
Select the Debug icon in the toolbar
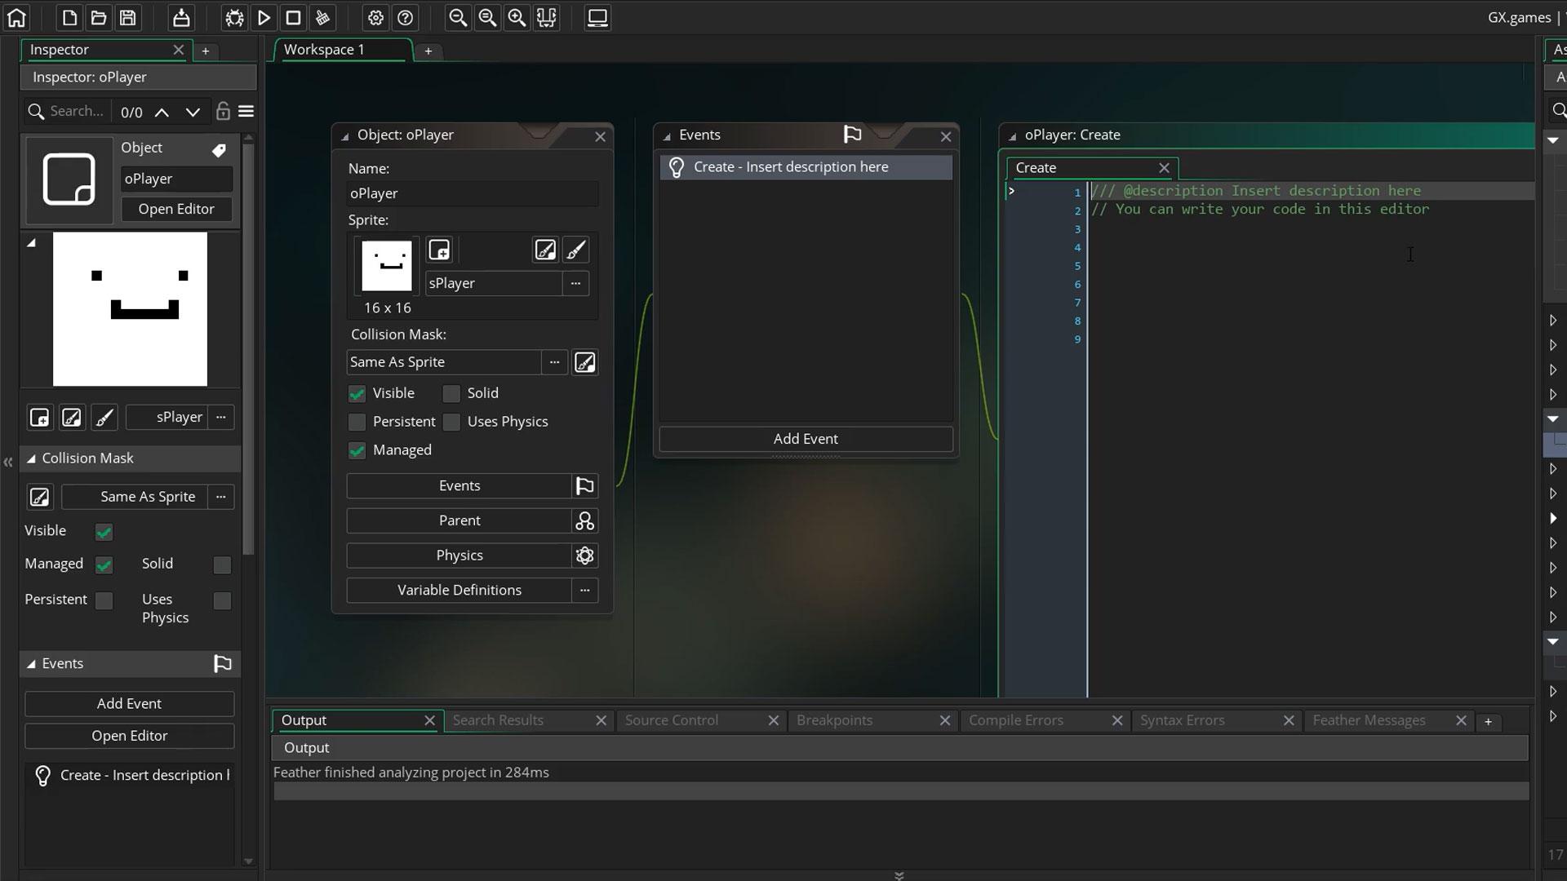coord(234,17)
